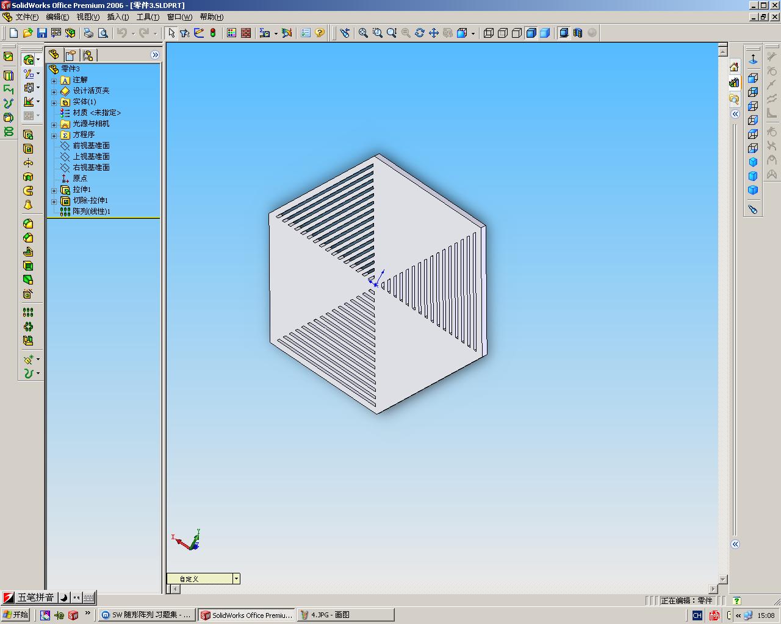Expand the 实体(1) tree node

coord(54,102)
